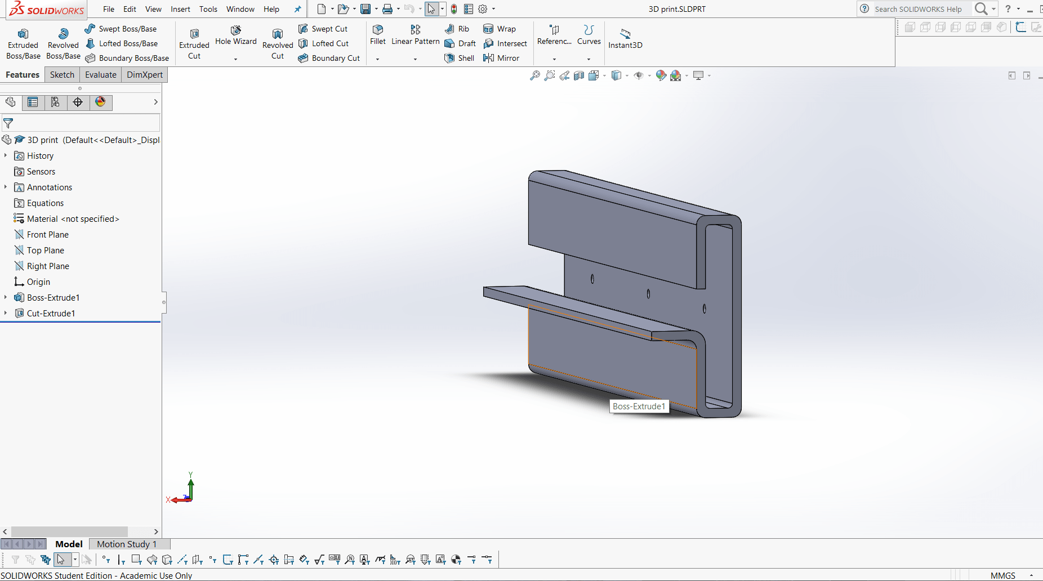Switch to the Sketch tab
The width and height of the screenshot is (1043, 581).
point(62,74)
